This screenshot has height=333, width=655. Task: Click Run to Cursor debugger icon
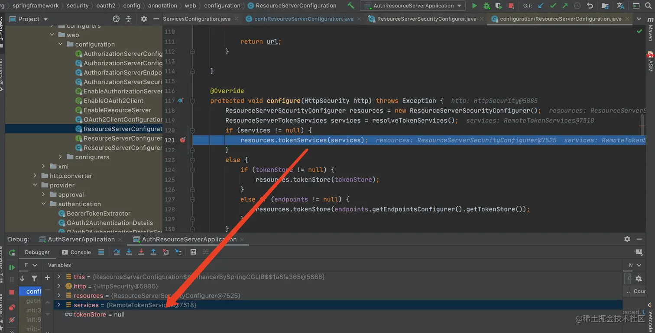click(x=178, y=252)
